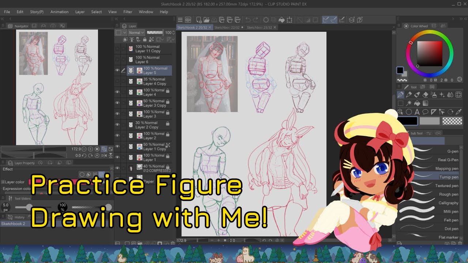Show Layer 6 visibility box
The height and width of the screenshot is (263, 468).
coord(117,60)
